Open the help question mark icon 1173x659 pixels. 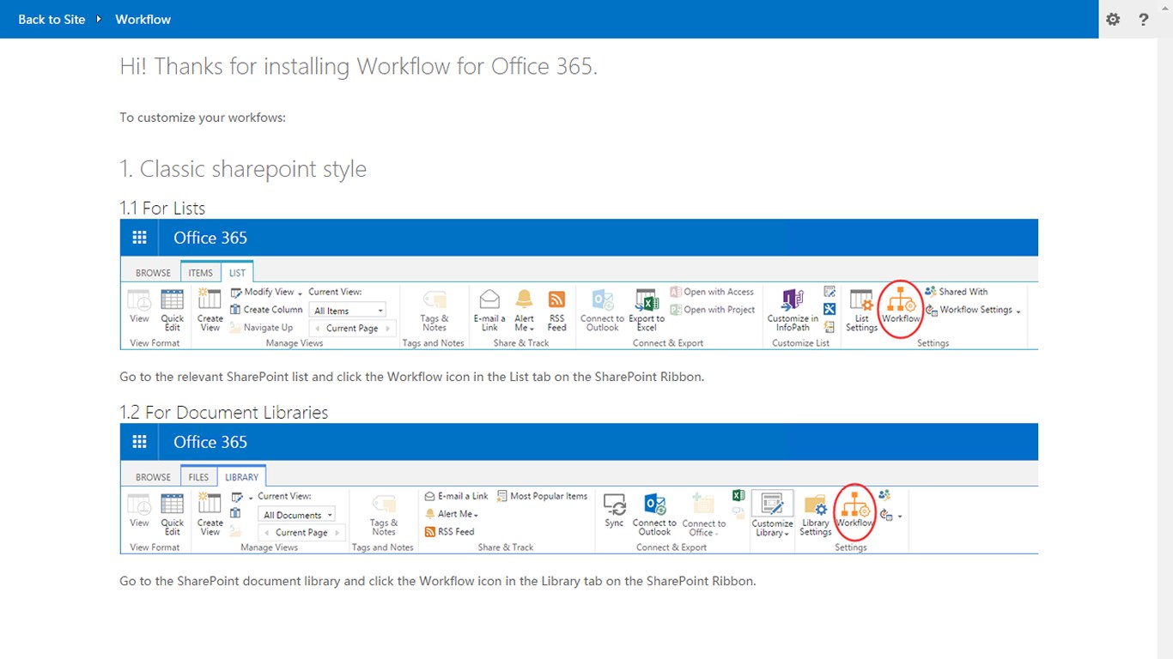1144,19
